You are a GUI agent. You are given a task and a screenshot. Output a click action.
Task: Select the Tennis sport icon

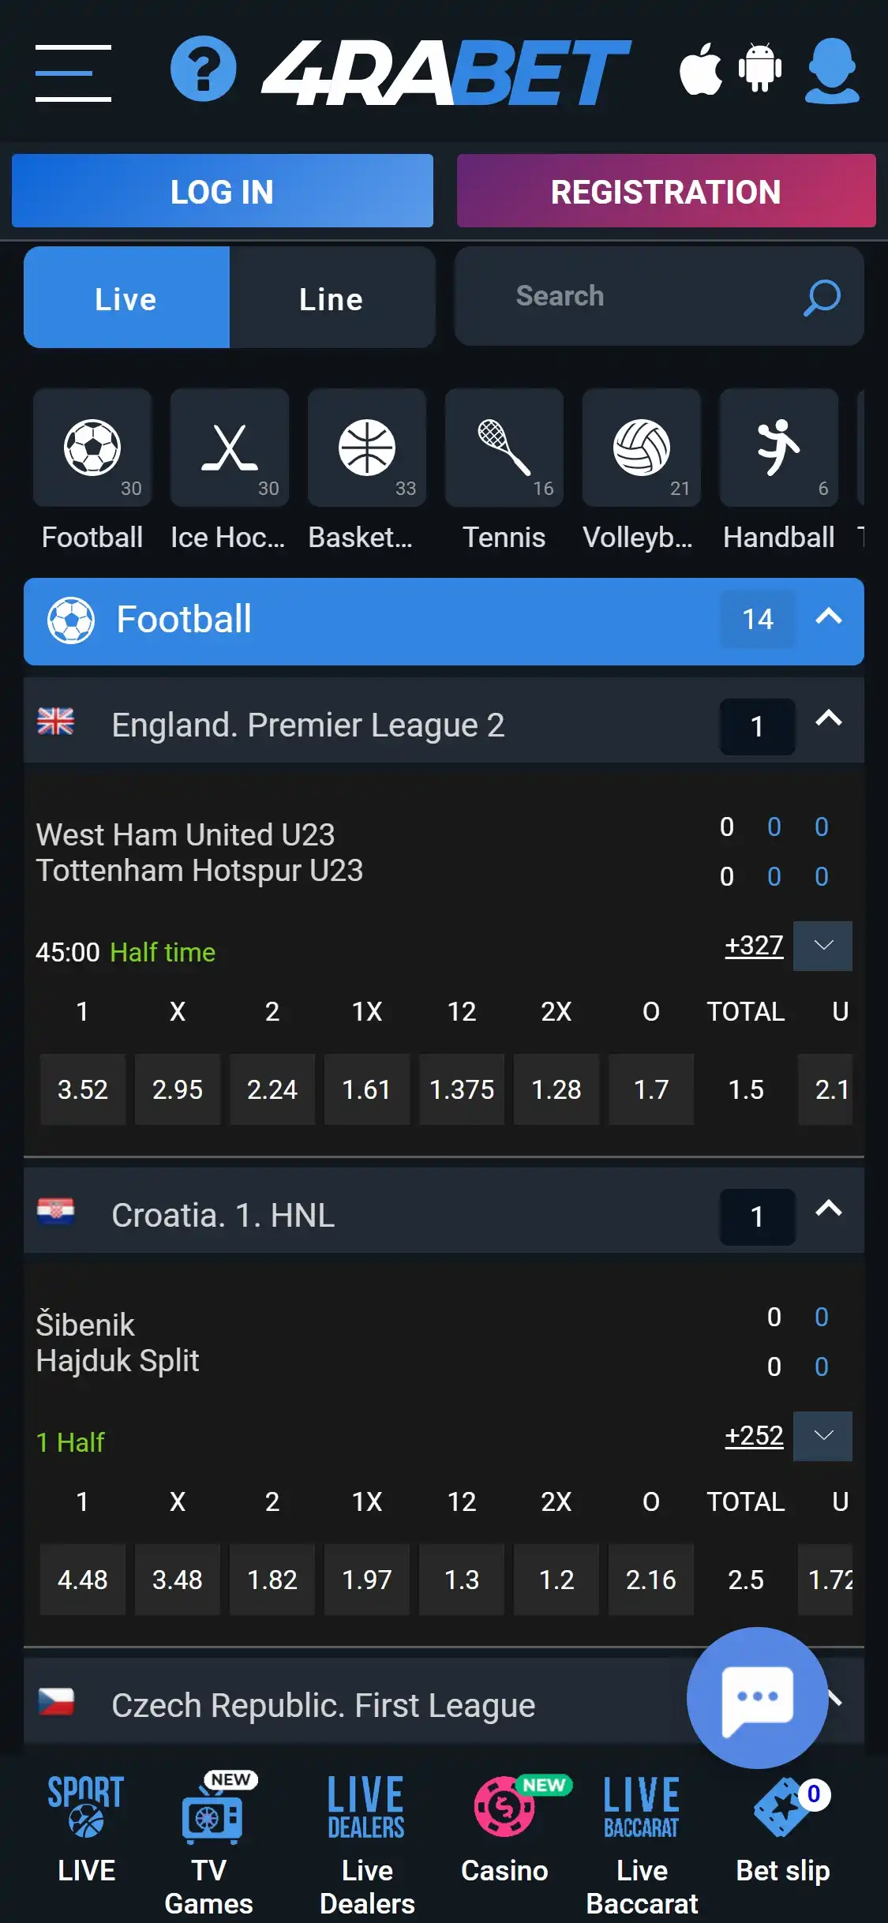pyautogui.click(x=504, y=448)
